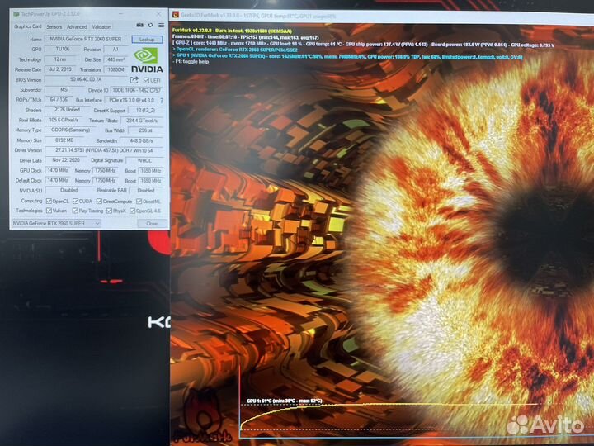Select the Graphics Card tab

tap(28, 26)
